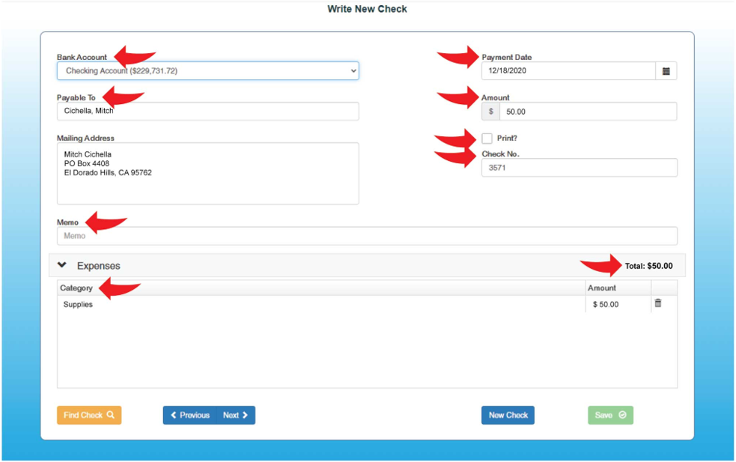Start a New Check
Viewport: 736px width, 462px height.
(508, 415)
